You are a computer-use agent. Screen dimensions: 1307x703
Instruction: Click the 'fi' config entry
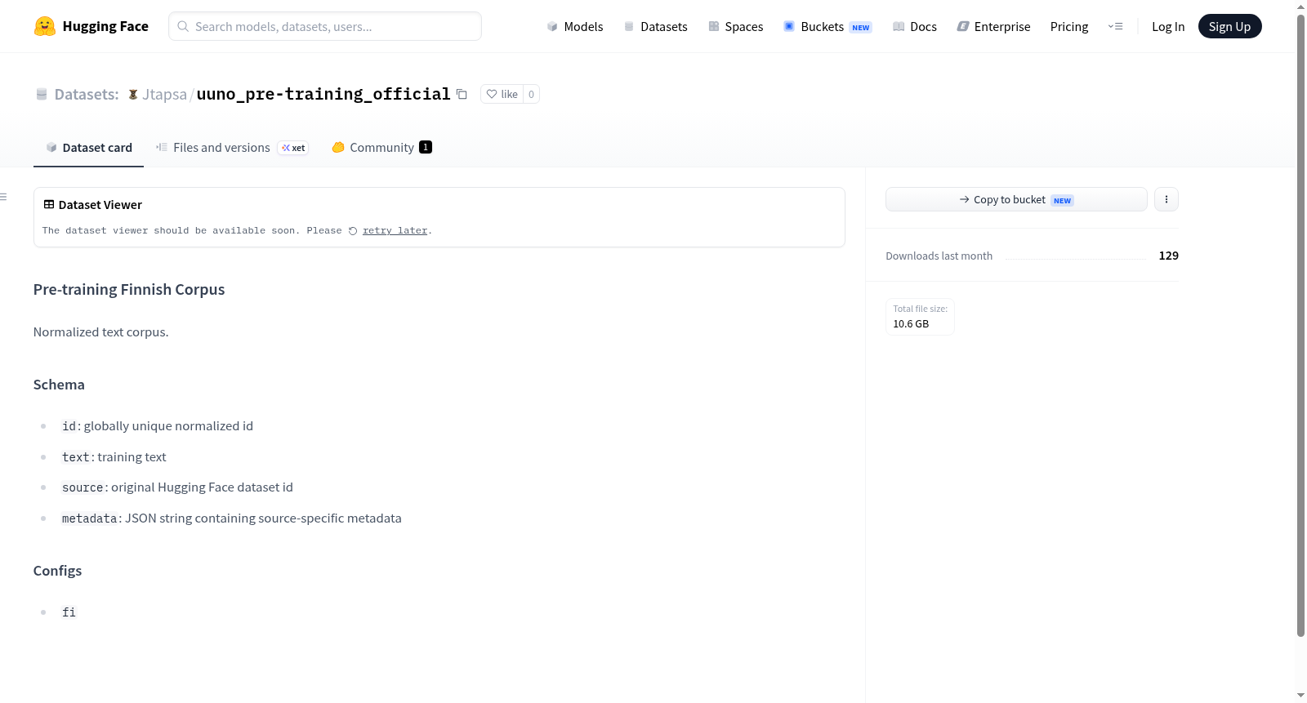click(69, 612)
